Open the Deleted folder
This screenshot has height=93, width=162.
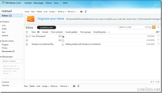point(5,36)
